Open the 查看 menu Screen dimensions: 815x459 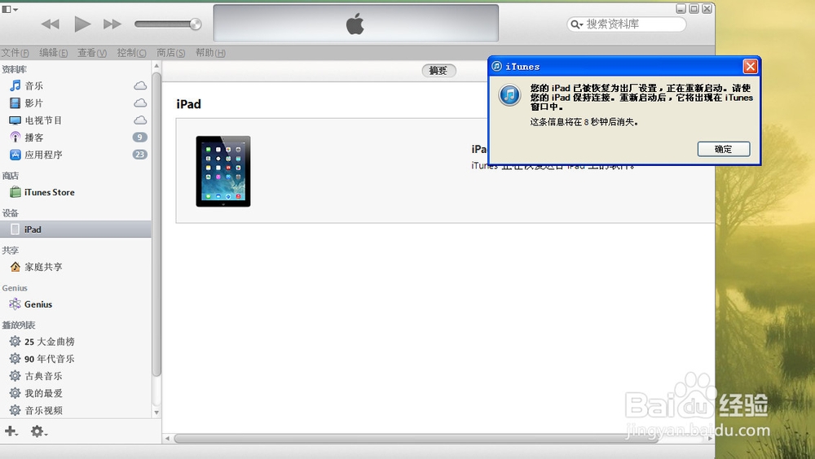tap(92, 53)
